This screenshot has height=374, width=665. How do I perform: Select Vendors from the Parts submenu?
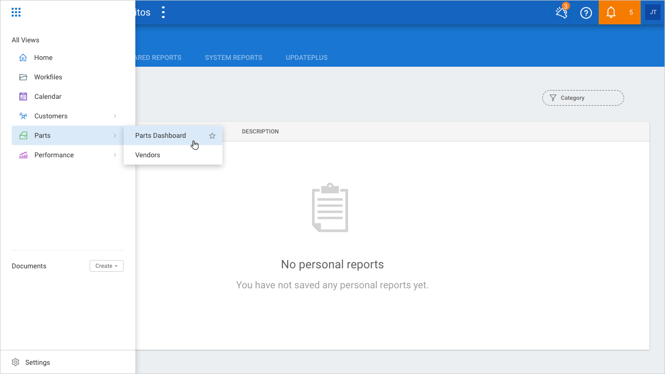tap(148, 155)
